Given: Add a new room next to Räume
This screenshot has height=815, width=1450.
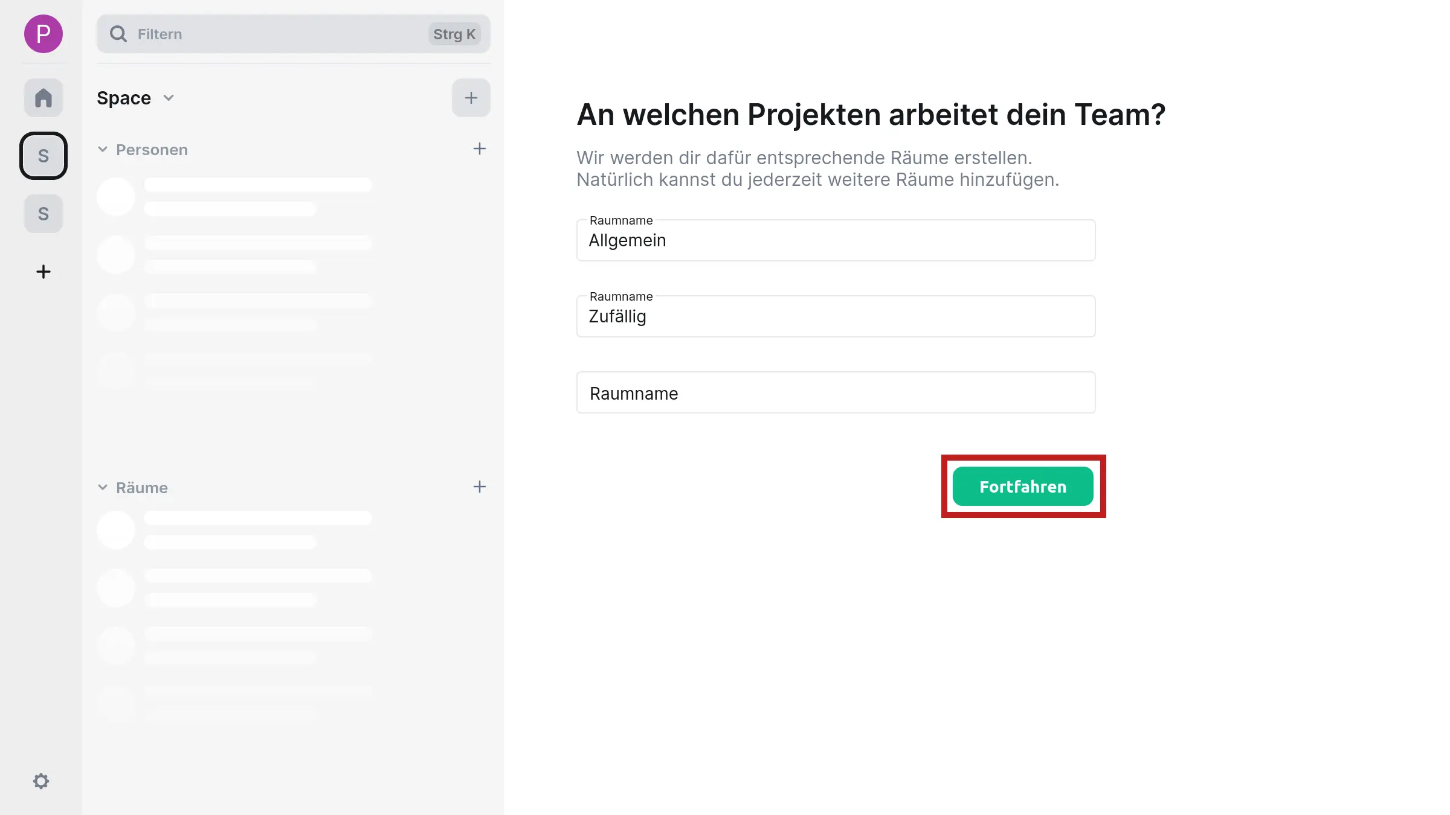Looking at the screenshot, I should tap(479, 487).
